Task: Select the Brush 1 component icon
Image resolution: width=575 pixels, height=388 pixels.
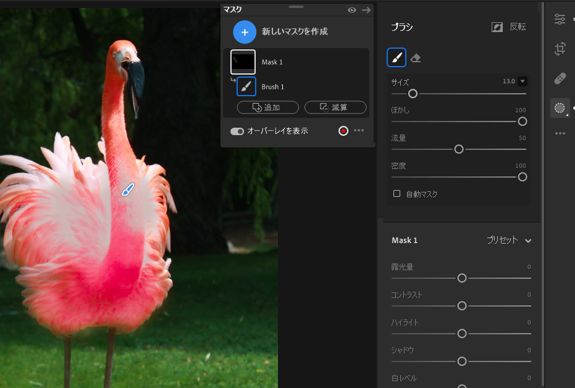Action: tap(246, 86)
